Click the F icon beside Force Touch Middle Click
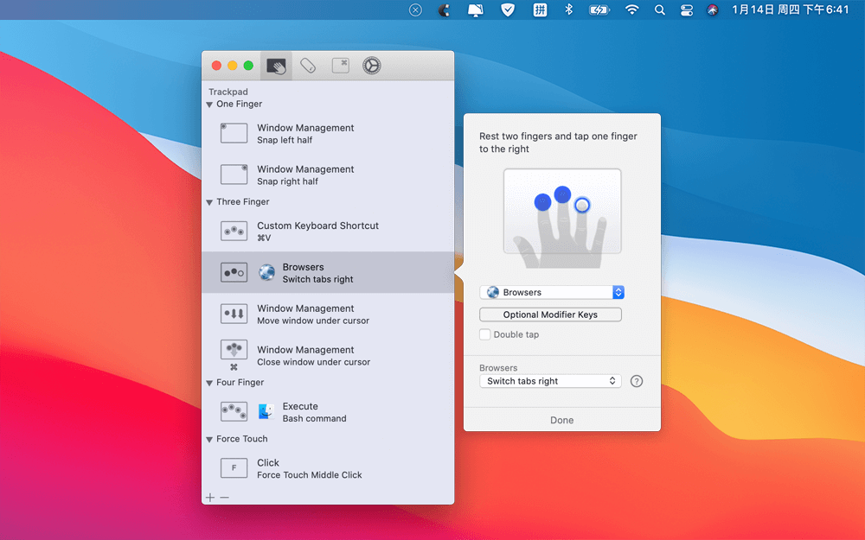 [x=234, y=468]
